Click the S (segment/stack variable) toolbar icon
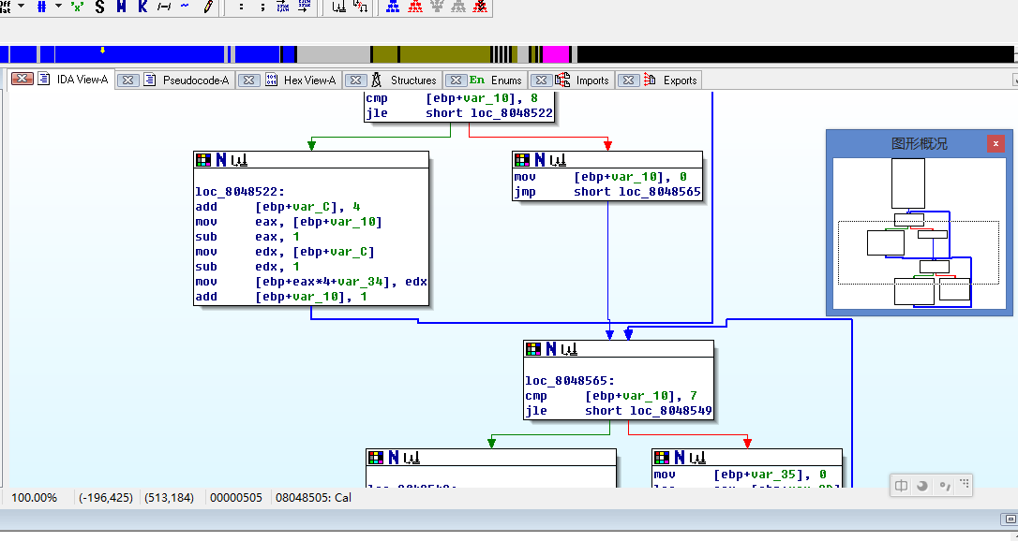 [99, 7]
